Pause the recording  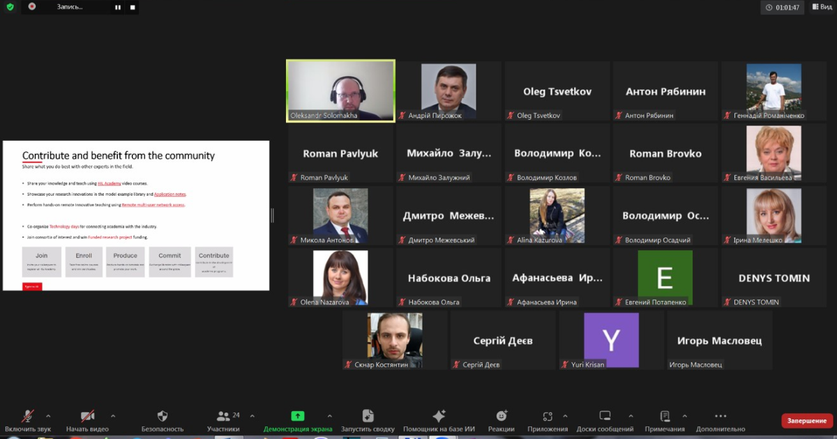[x=117, y=7]
